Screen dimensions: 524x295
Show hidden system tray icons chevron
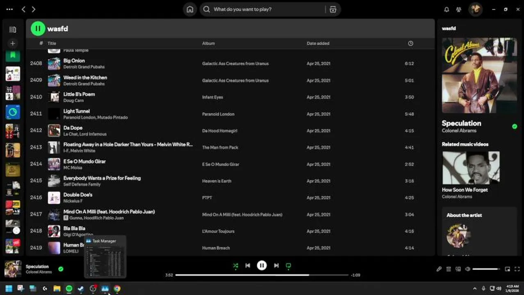pyautogui.click(x=475, y=288)
